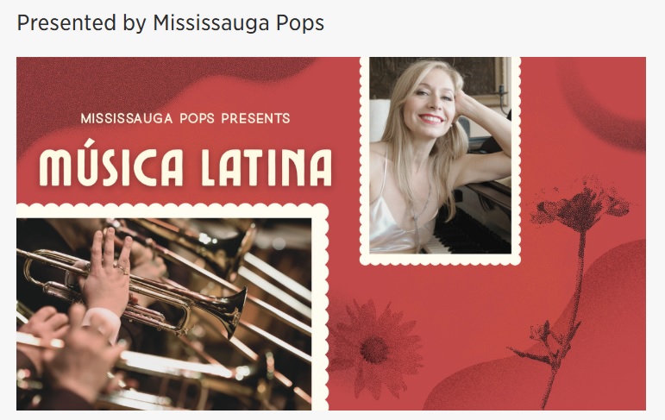Open the blonde woman pianist photo

440,155
